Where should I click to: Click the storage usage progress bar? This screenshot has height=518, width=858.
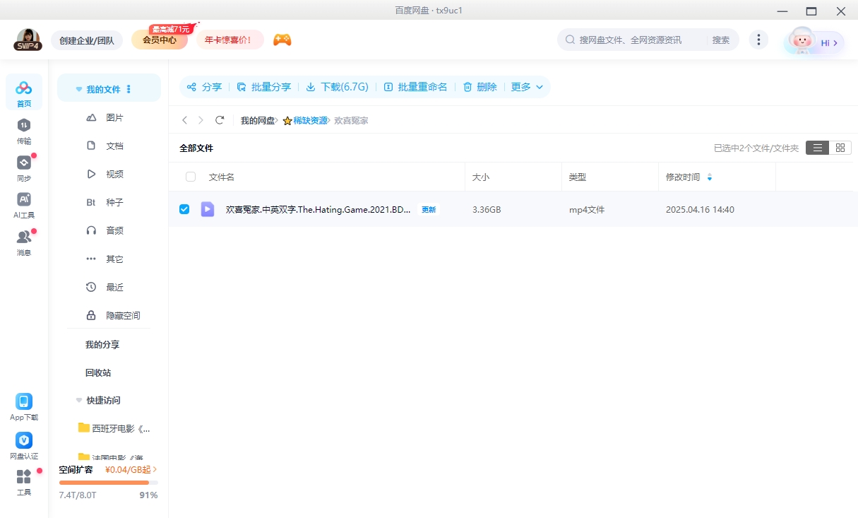point(107,483)
